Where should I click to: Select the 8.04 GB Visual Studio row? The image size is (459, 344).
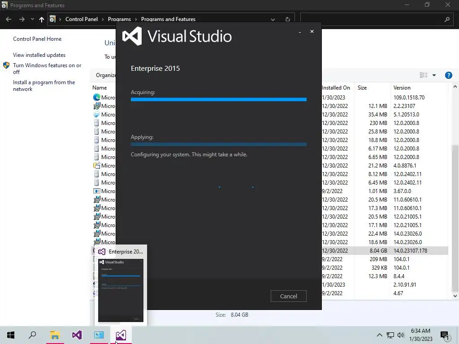coord(270,250)
